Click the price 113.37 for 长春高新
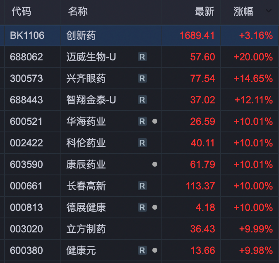The width and height of the screenshot is (279, 263). 200,186
